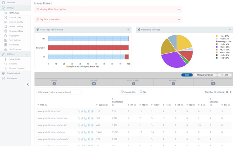Toggle Not Set legend item
Image resolution: width=234 pixels, height=146 pixels.
pos(94,66)
